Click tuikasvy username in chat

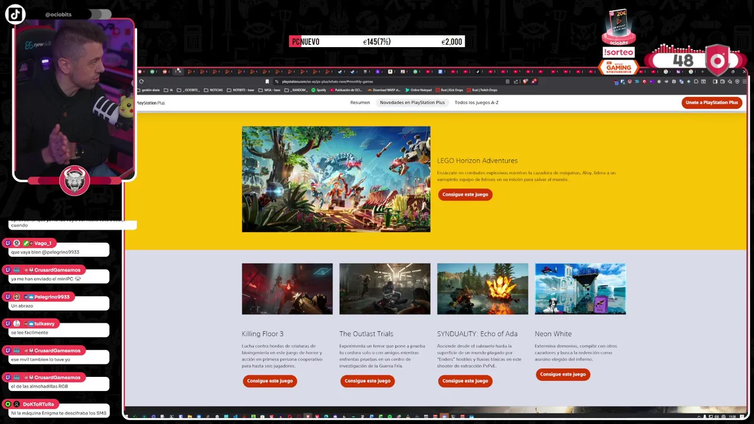tap(44, 324)
